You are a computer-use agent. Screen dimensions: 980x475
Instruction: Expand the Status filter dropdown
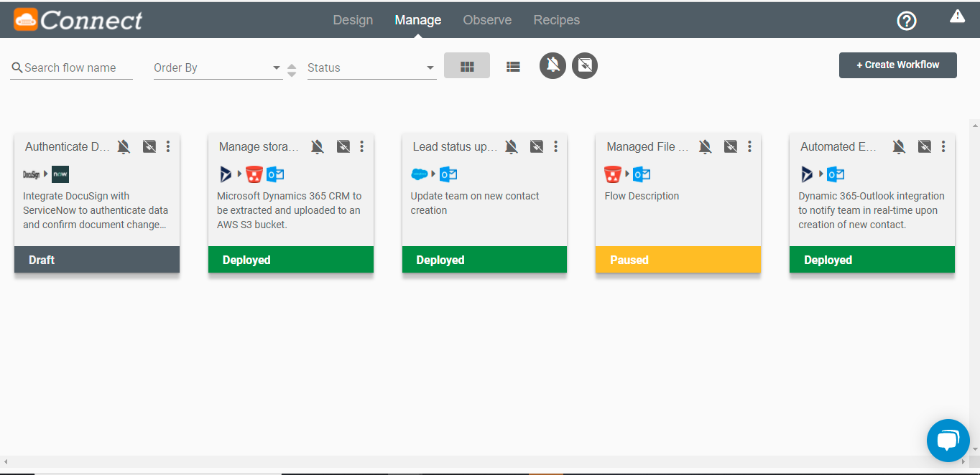(369, 67)
